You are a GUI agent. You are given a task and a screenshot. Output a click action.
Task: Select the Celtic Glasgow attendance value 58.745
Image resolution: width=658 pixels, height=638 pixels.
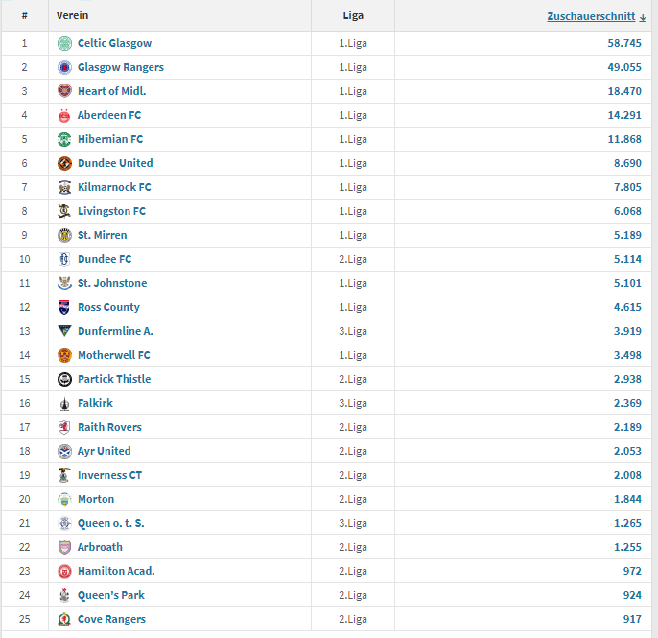pyautogui.click(x=624, y=43)
